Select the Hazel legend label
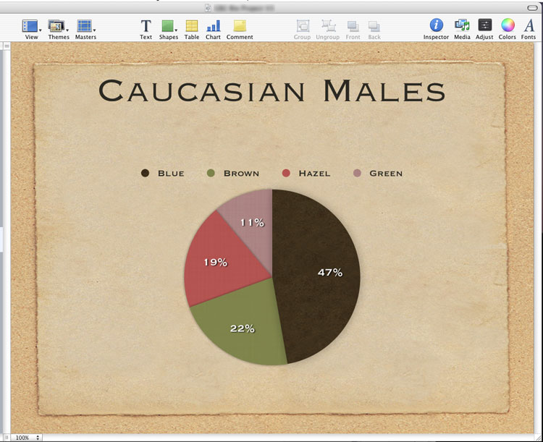543x442 pixels. [314, 174]
